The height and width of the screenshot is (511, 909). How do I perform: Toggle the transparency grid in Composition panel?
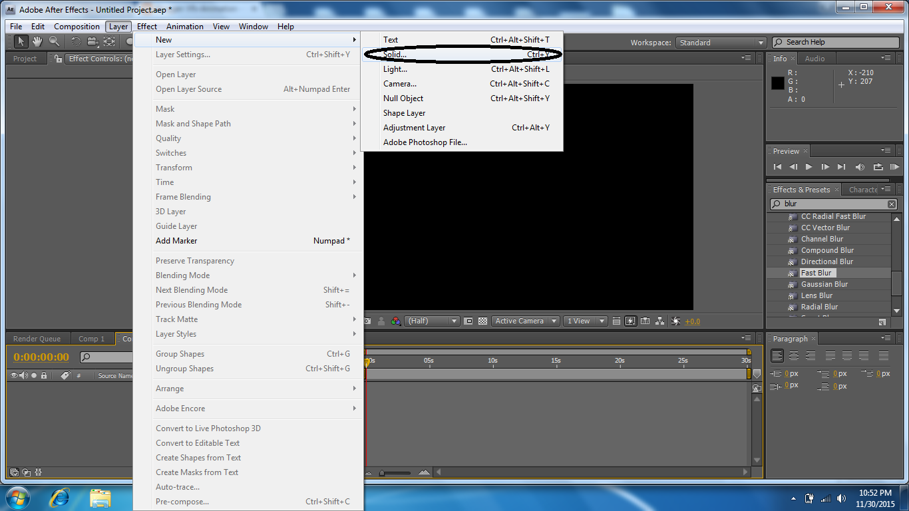tap(482, 321)
